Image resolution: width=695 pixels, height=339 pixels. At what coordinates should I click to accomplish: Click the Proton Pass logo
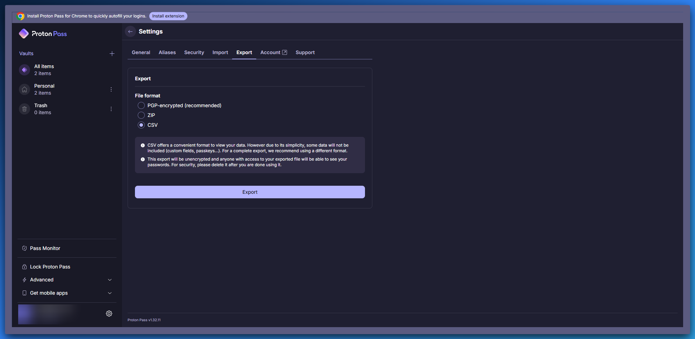pos(43,34)
